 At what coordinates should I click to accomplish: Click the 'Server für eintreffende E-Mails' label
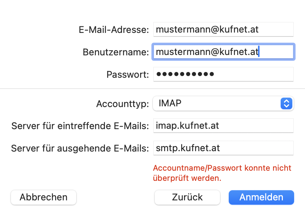coord(80,126)
